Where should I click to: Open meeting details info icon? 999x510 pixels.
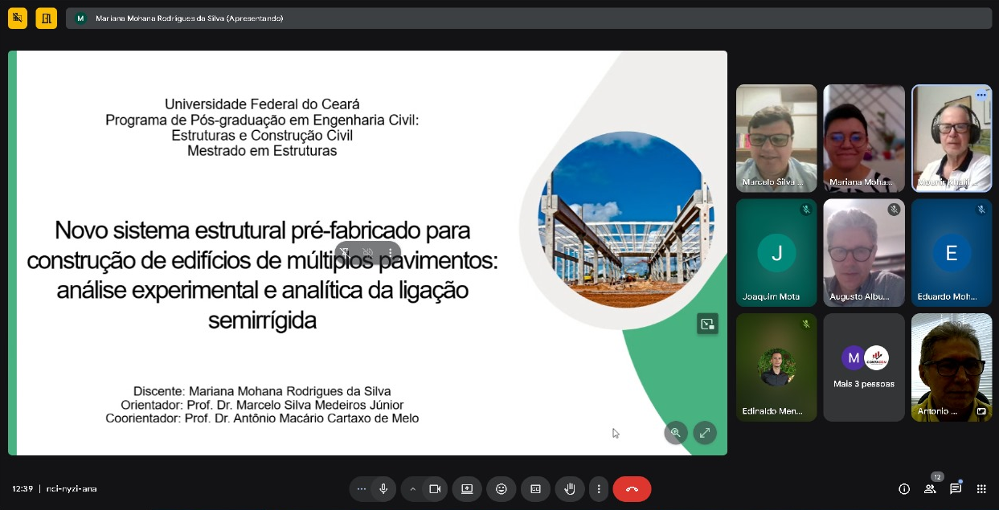[x=904, y=488]
